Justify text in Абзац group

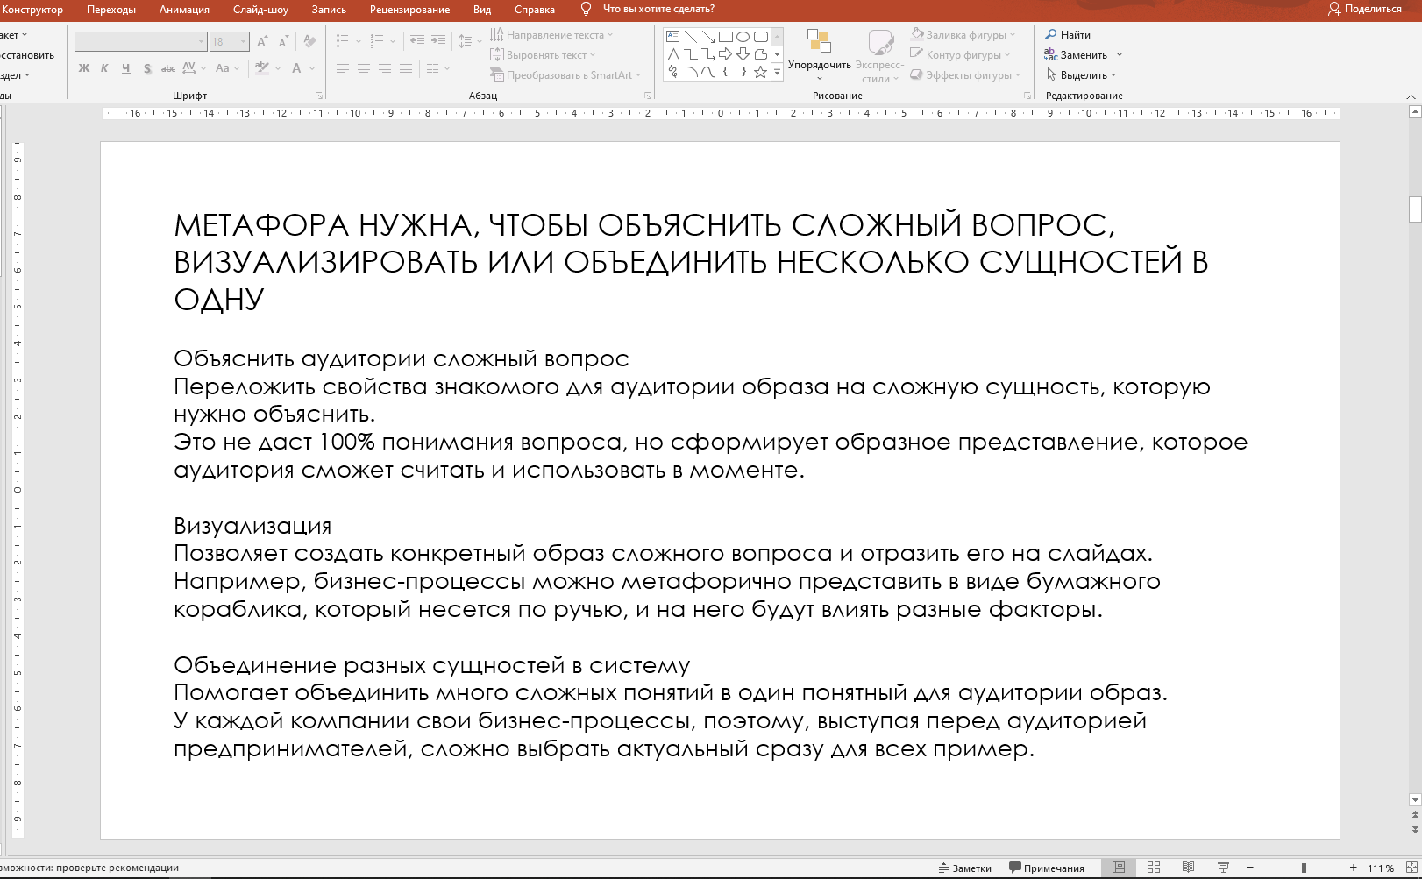406,68
